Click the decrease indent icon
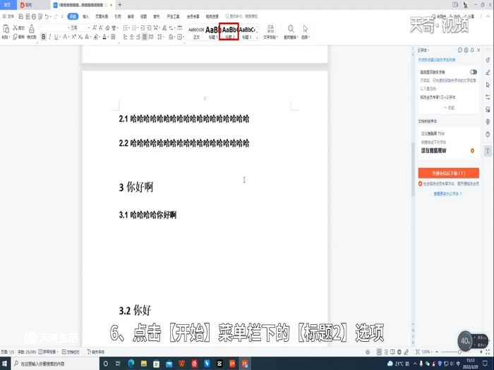This screenshot has height=370, width=494. pyautogui.click(x=142, y=28)
